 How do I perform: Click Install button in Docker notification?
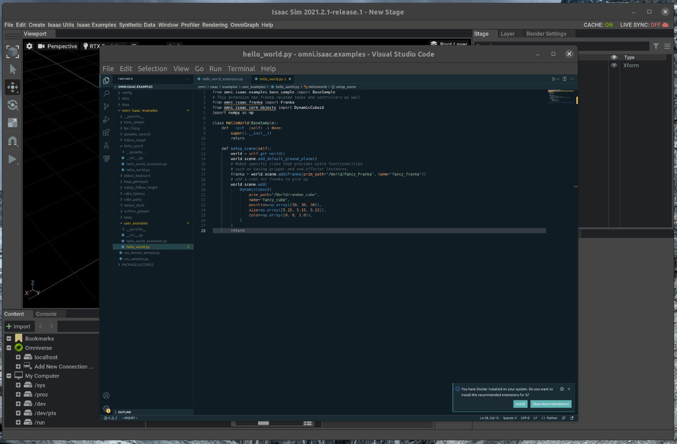(x=520, y=404)
